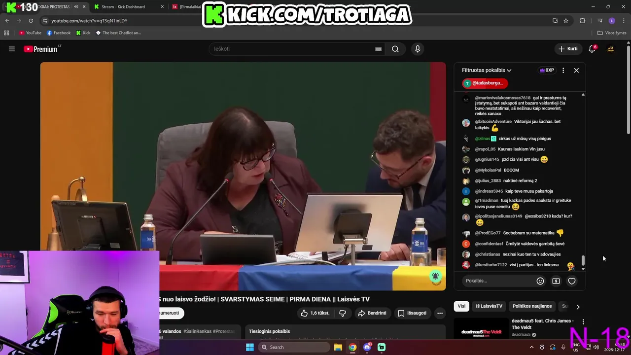The height and width of the screenshot is (355, 631).
Task: View site information icon in address bar
Action: pos(45,21)
